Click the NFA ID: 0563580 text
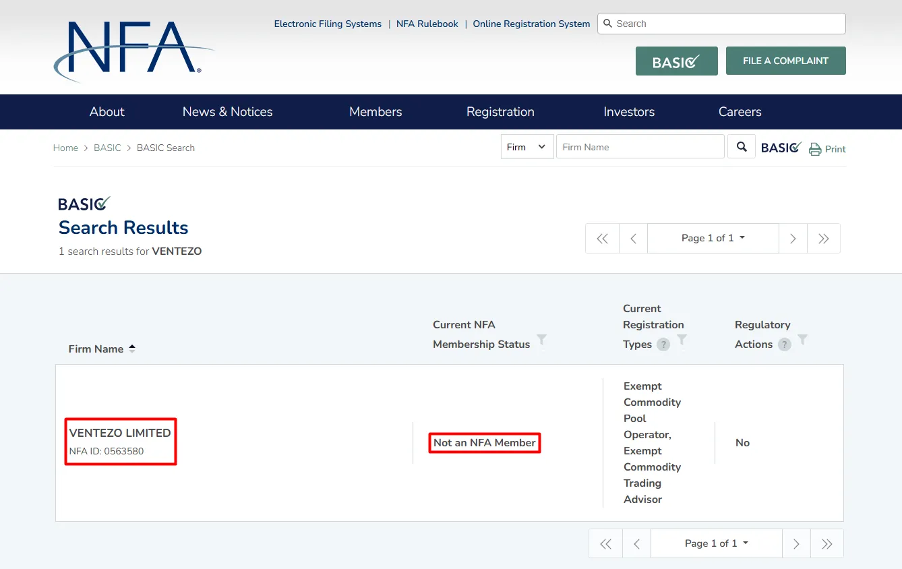 (x=107, y=451)
